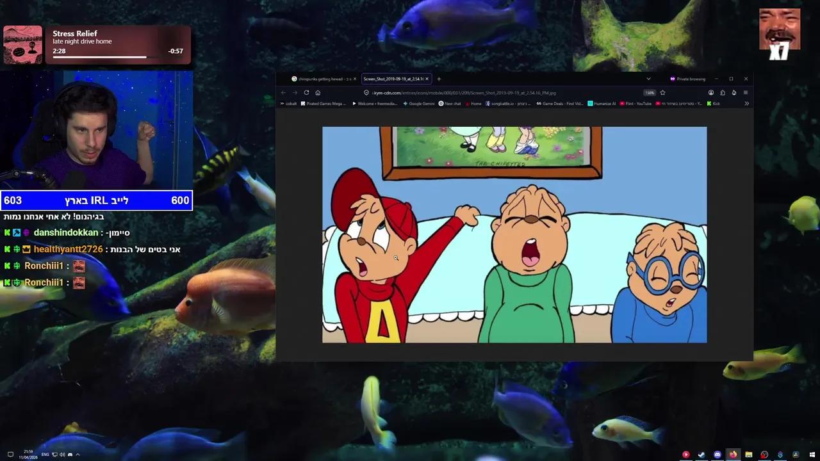Open Steam from the taskbar

pyautogui.click(x=701, y=455)
